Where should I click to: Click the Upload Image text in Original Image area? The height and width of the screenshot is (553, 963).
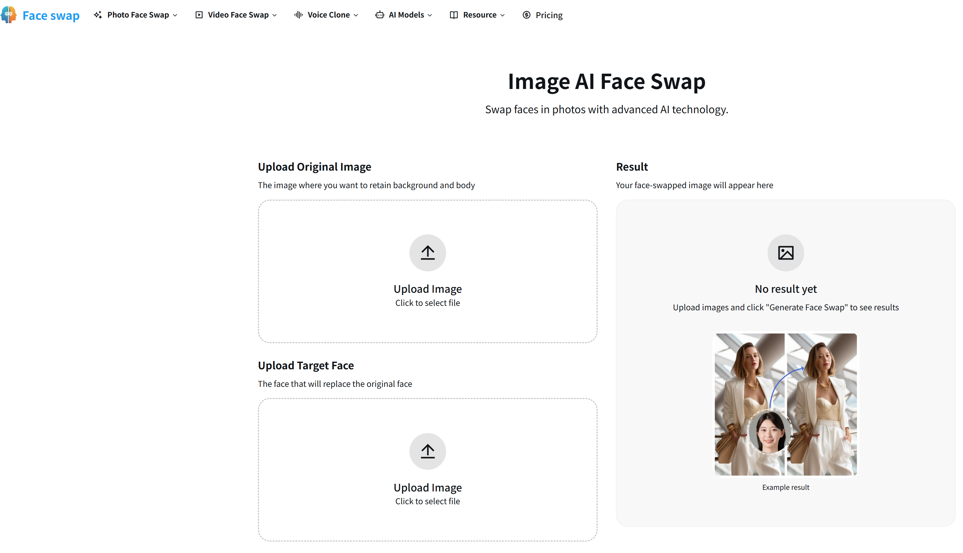[x=428, y=289]
